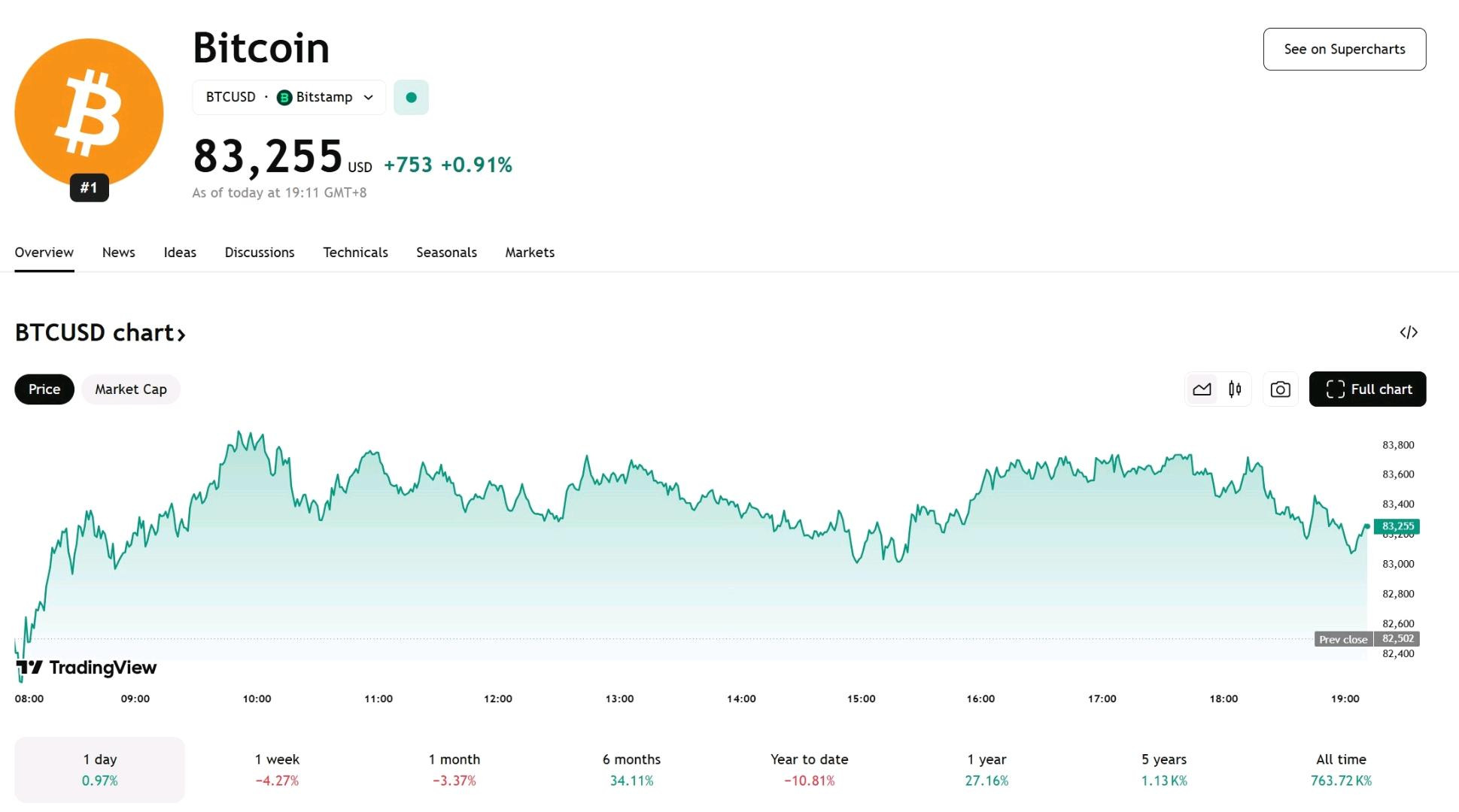Click the green market status dot
1459x812 pixels.
tap(411, 97)
